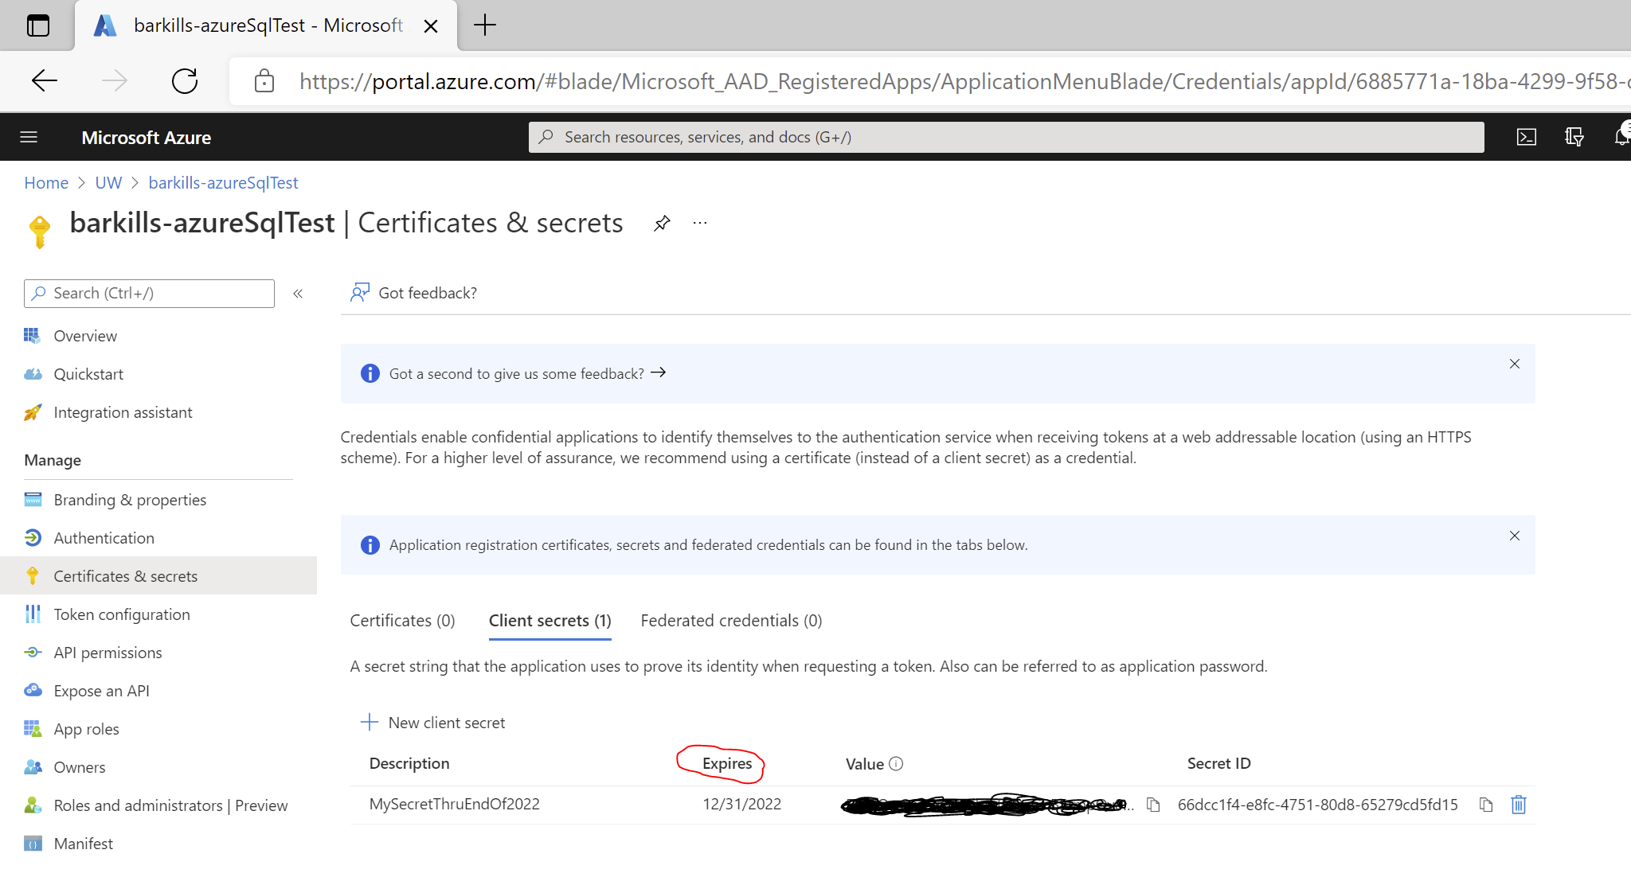Viewport: 1631px width, 881px height.
Task: Pin the Certificates & secrets blade
Action: [662, 224]
